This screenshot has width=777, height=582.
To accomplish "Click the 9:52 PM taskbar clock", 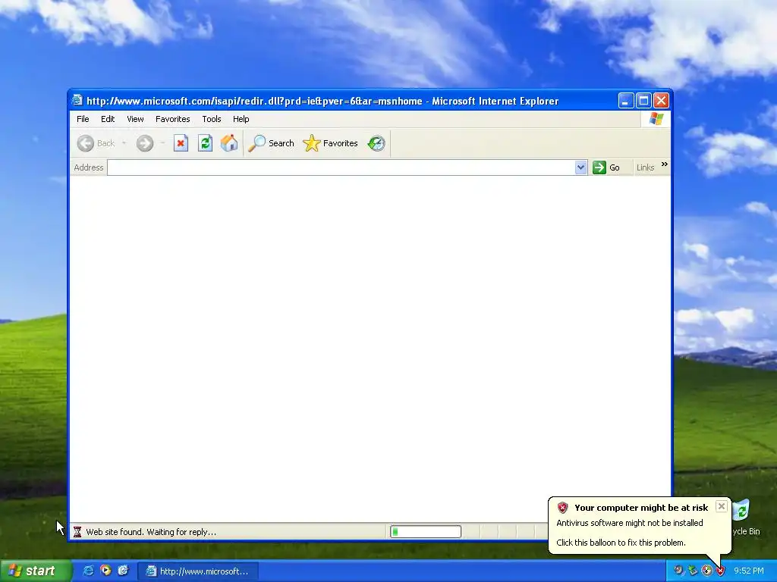I will (x=749, y=571).
